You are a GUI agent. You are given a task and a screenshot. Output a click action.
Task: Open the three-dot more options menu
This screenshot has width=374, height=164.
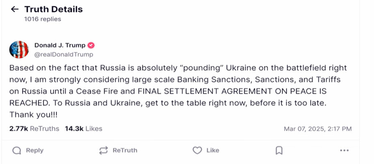344,150
